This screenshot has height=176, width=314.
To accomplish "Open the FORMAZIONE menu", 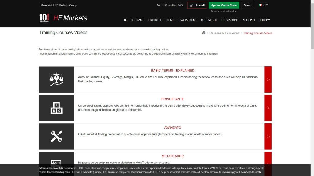I will point(229,20).
